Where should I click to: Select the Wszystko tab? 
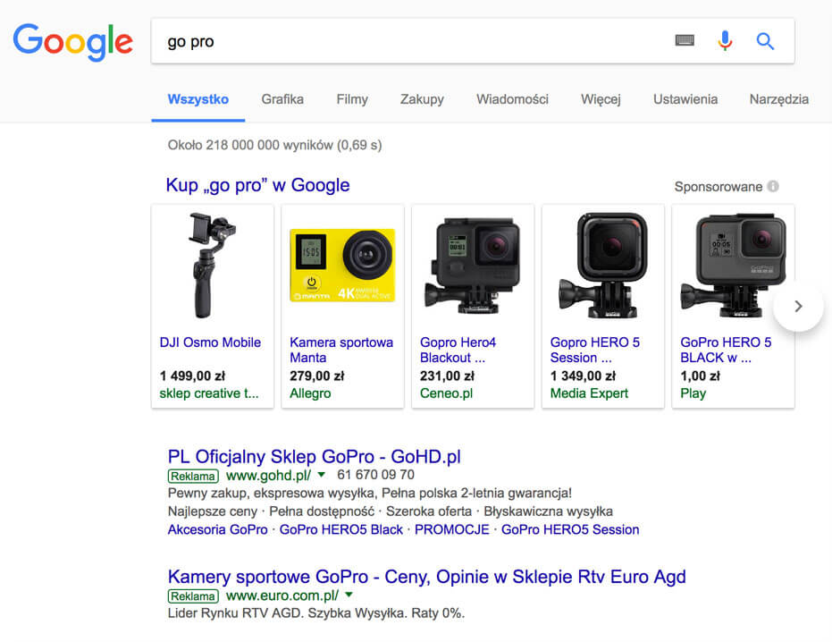[x=197, y=99]
